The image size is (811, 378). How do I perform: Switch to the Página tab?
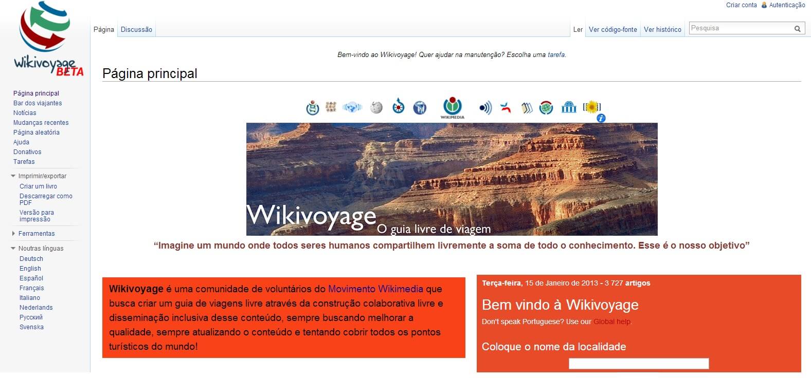click(x=104, y=29)
